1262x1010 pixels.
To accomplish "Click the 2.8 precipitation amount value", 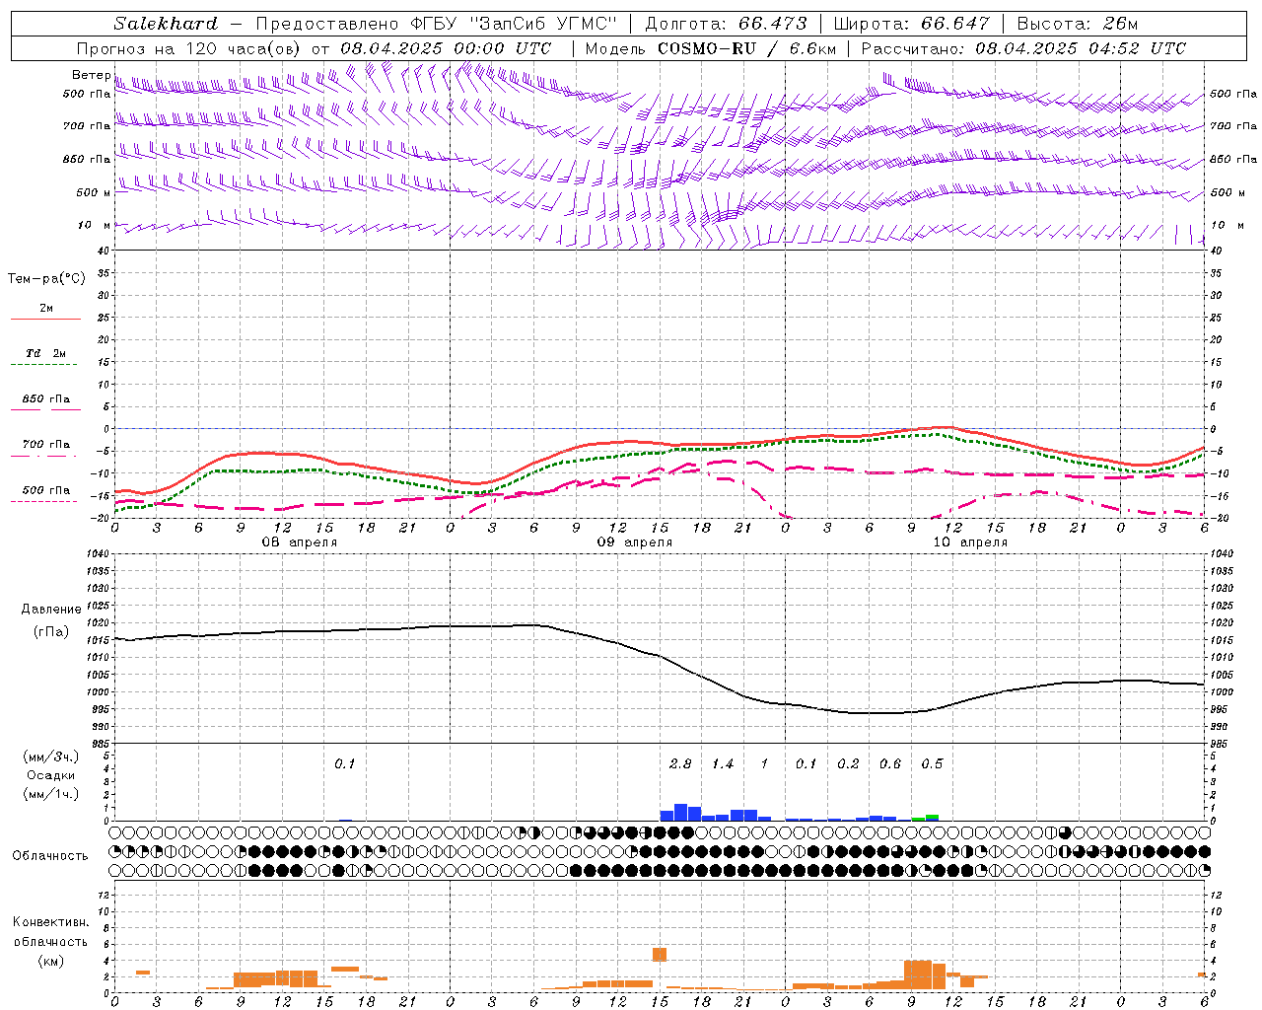I will (x=680, y=764).
